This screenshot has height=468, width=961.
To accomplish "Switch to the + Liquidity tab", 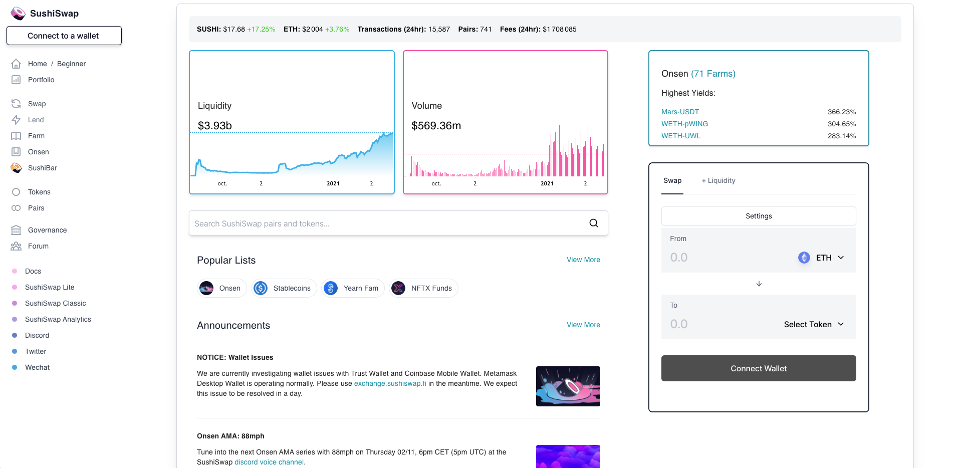I will click(x=718, y=180).
